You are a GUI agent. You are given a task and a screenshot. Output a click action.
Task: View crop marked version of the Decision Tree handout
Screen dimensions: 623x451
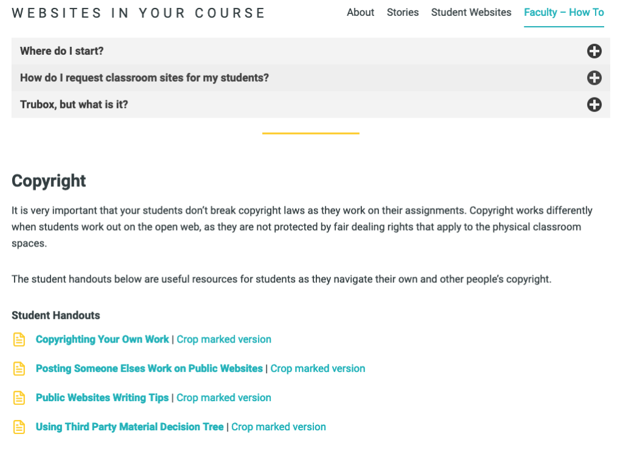(279, 427)
